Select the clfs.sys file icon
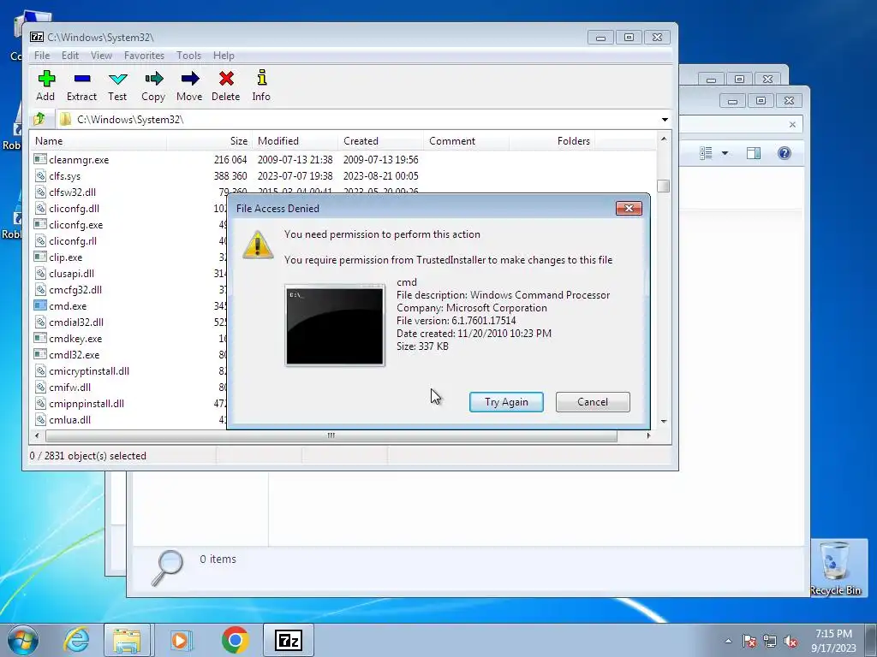Viewport: 877px width, 657px height. [39, 175]
